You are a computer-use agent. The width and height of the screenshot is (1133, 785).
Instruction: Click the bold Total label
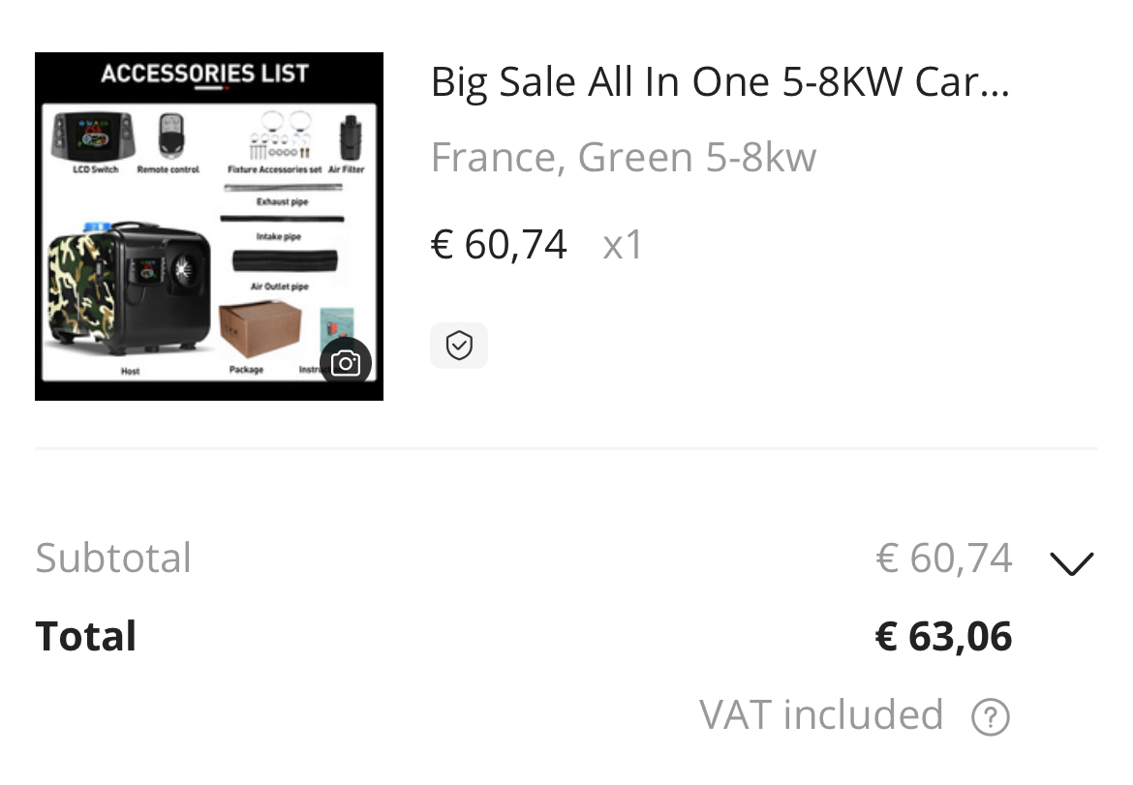tap(86, 637)
